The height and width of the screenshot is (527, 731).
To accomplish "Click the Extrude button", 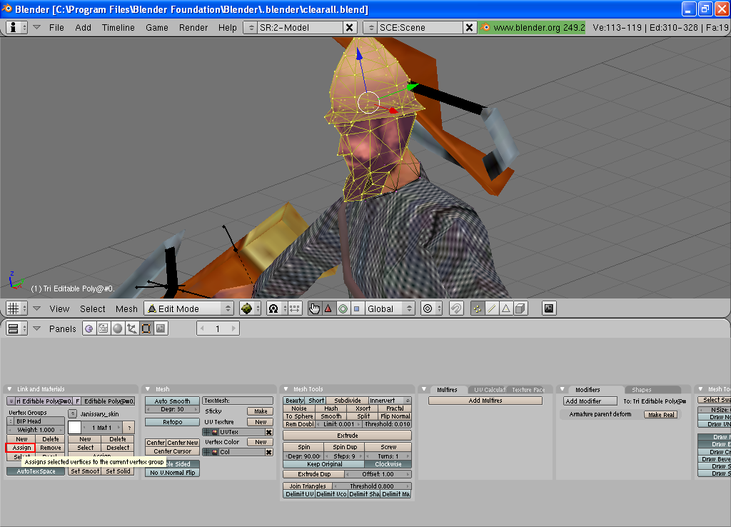I will (x=348, y=436).
